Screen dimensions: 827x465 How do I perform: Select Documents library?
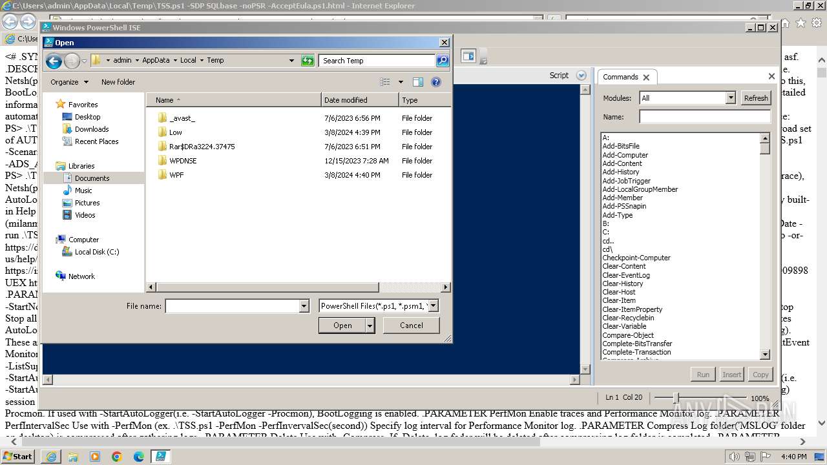pyautogui.click(x=92, y=178)
